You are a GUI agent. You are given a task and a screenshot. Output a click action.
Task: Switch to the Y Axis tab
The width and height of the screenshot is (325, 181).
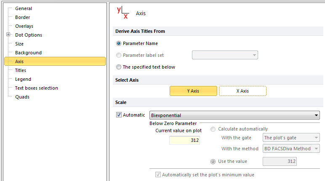[193, 91]
